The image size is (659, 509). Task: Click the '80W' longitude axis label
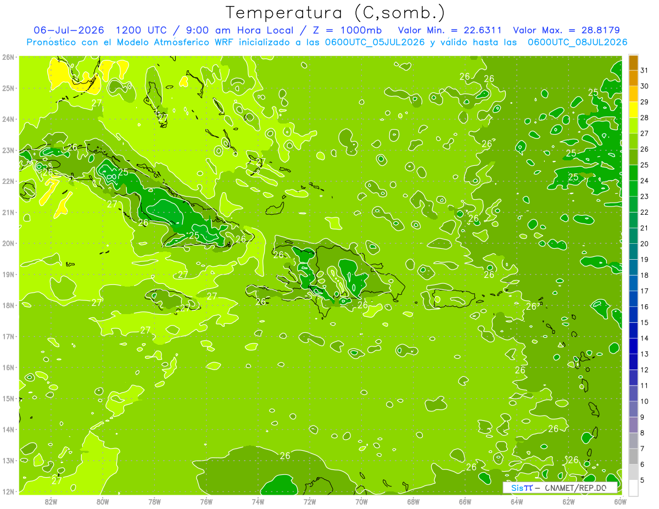[x=103, y=501]
